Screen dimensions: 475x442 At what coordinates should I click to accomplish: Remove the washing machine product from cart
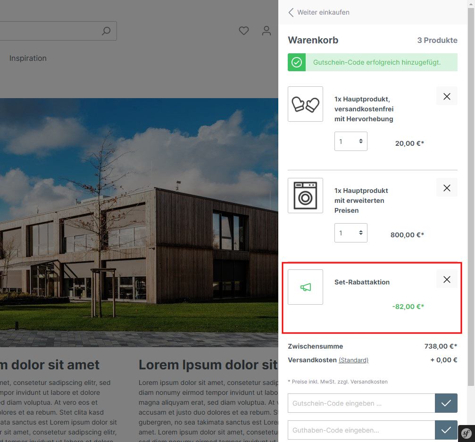pyautogui.click(x=447, y=188)
